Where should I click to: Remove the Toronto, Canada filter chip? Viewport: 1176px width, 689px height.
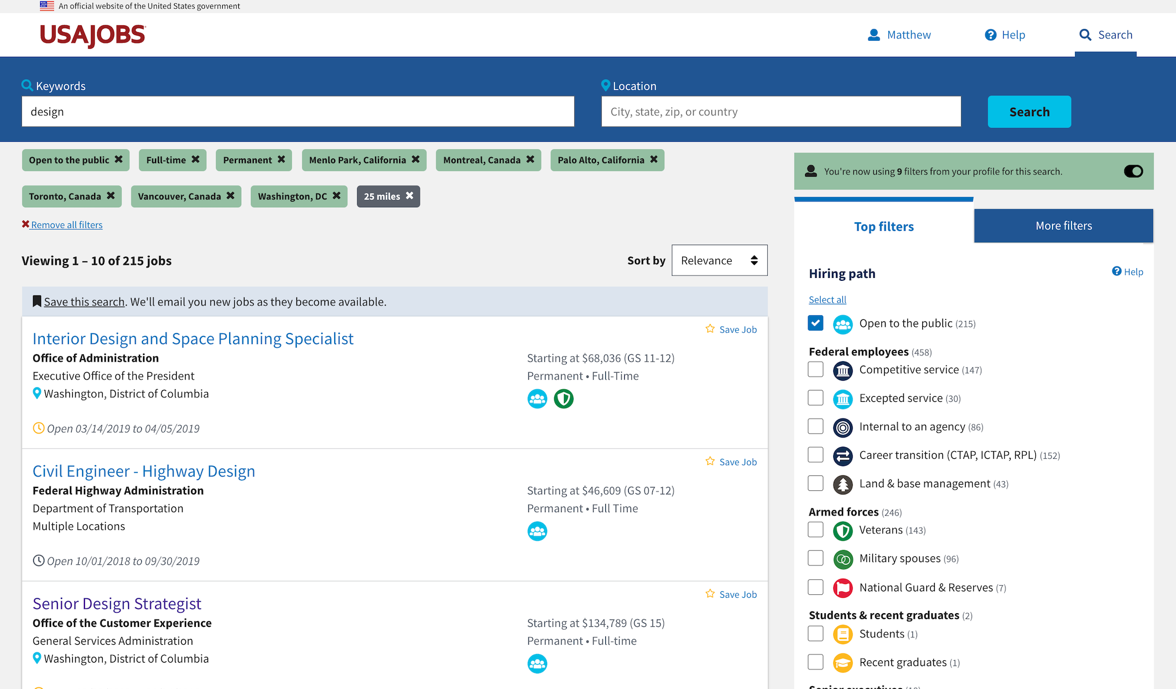111,196
